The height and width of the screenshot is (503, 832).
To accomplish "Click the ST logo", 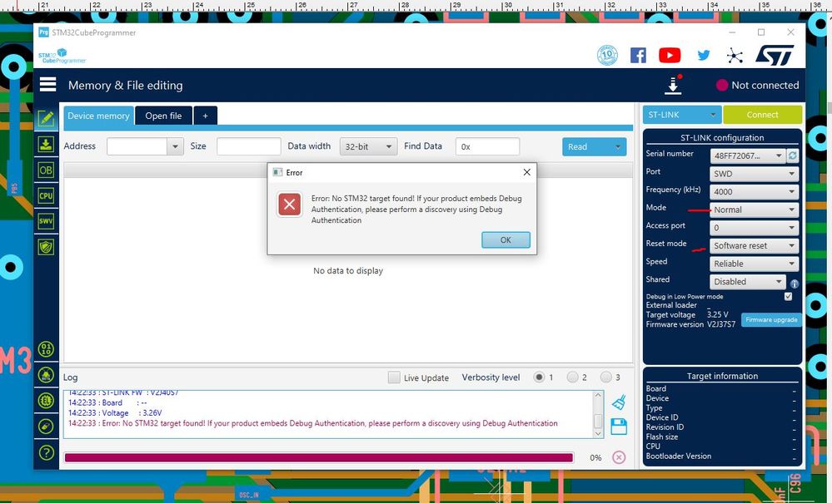I will coord(775,55).
